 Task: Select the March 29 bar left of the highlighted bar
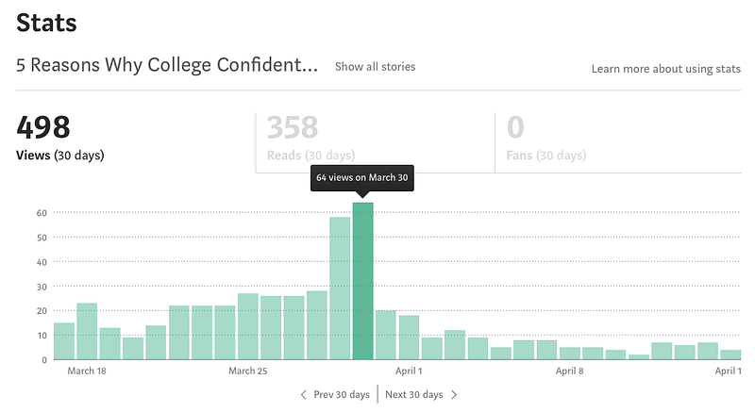pos(340,288)
